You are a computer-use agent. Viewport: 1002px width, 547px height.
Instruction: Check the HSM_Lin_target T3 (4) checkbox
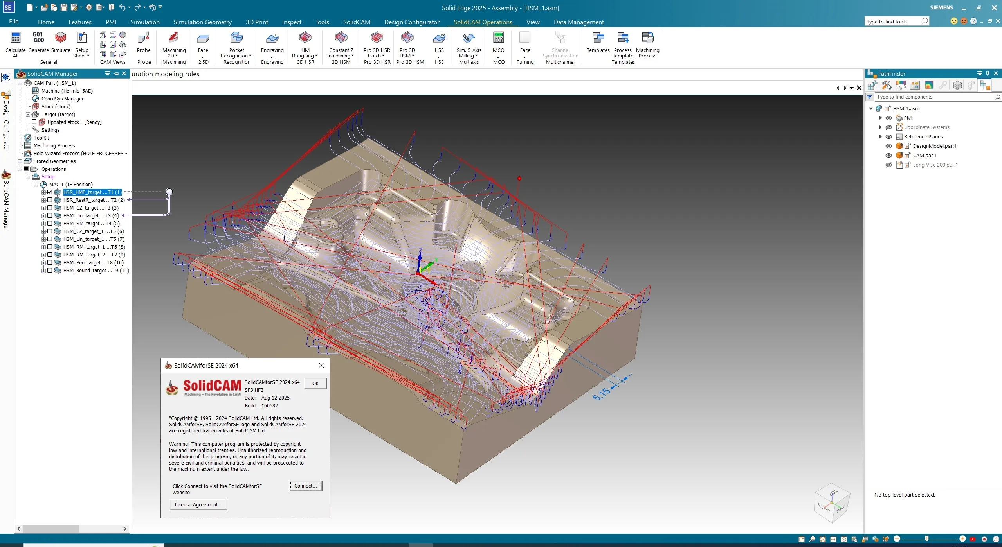point(50,215)
